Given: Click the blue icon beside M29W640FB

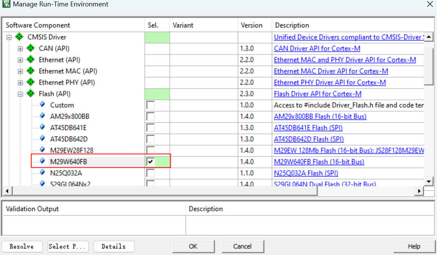Looking at the screenshot, I should pyautogui.click(x=42, y=161).
